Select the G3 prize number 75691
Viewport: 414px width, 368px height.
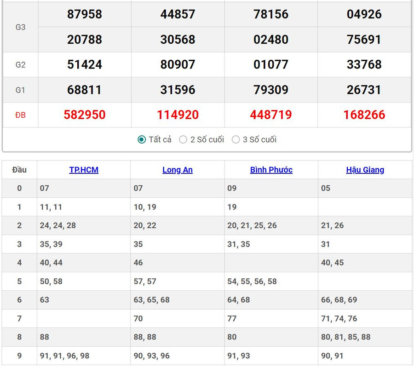tap(364, 40)
